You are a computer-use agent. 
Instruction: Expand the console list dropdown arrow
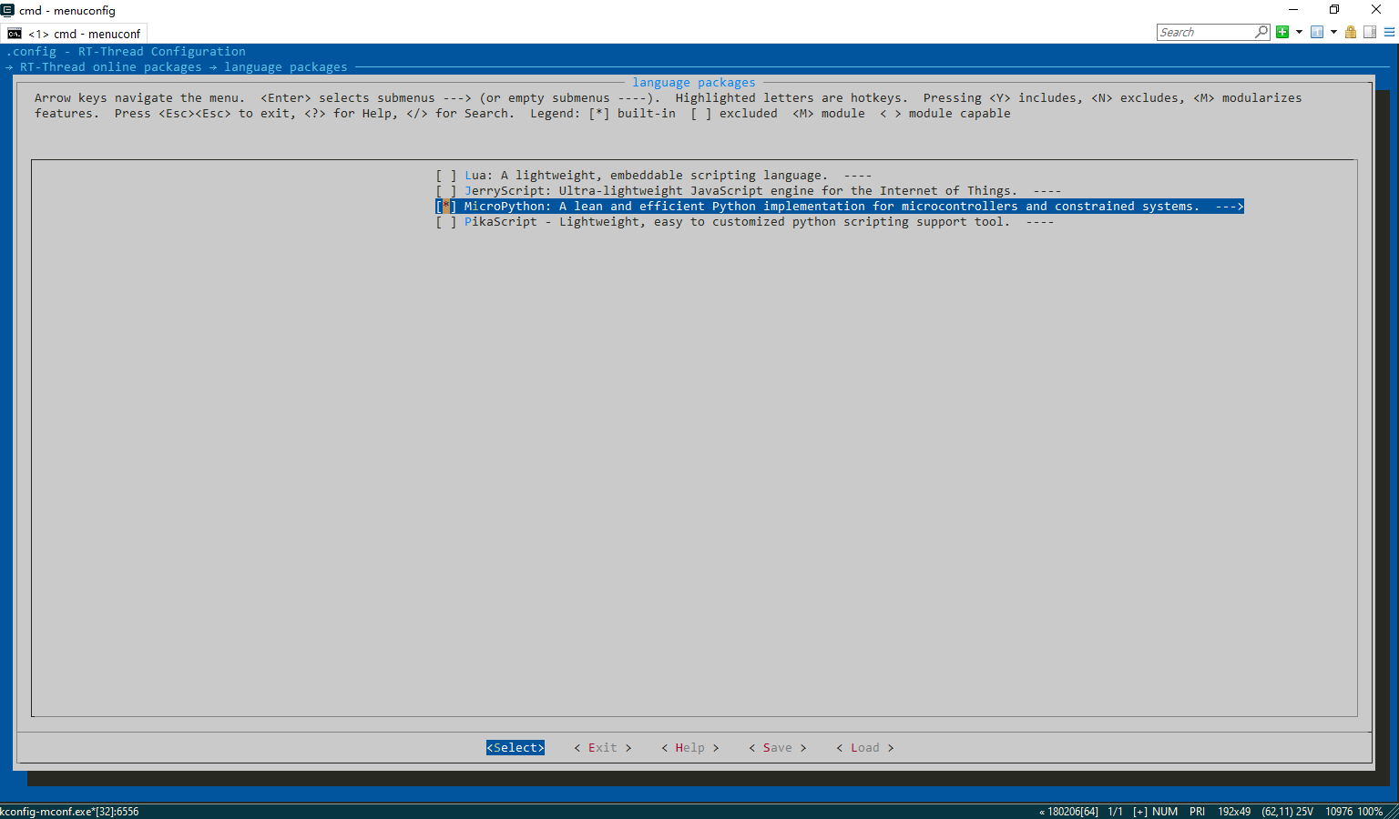(1333, 32)
